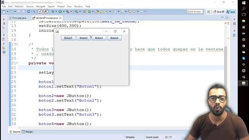This screenshot has width=249, height=140.
Task: Open the Source menu
Action: [x=30, y=7]
